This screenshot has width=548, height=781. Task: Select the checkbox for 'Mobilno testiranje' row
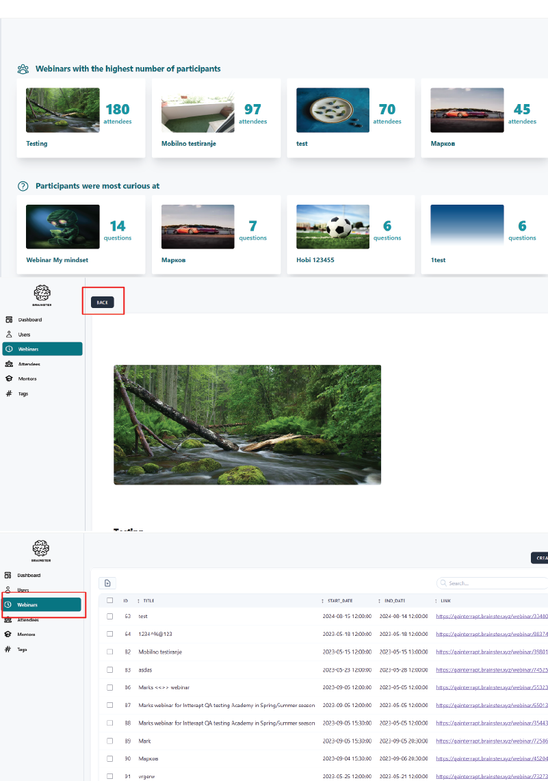tap(109, 652)
